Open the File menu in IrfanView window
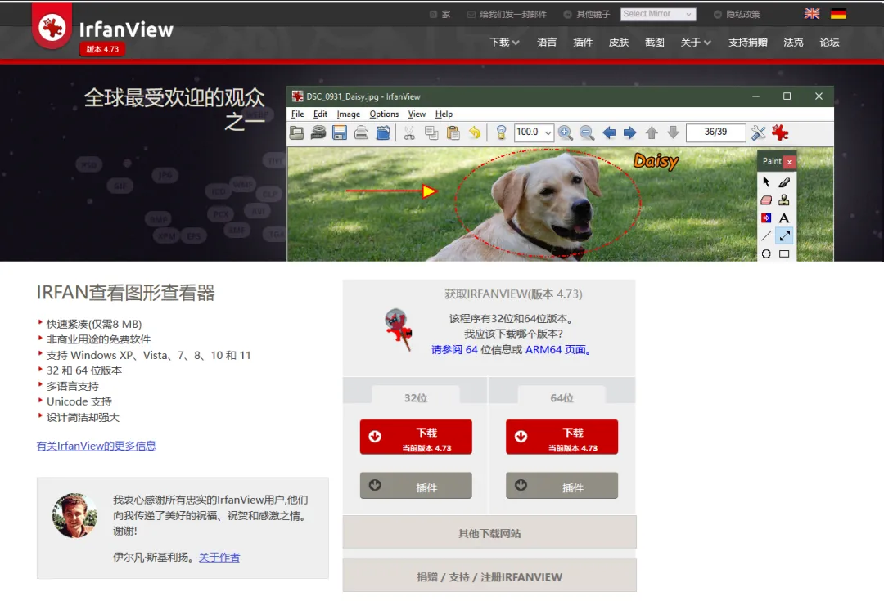 point(298,114)
